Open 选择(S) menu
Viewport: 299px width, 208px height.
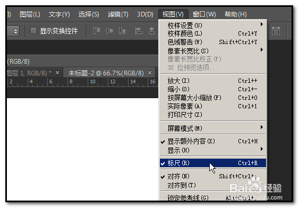tap(89, 14)
